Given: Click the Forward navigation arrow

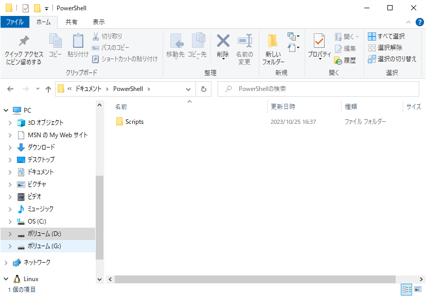Looking at the screenshot, I should coord(26,89).
